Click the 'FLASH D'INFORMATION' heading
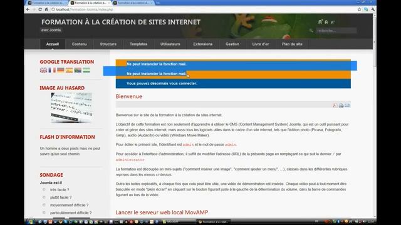 [67, 137]
